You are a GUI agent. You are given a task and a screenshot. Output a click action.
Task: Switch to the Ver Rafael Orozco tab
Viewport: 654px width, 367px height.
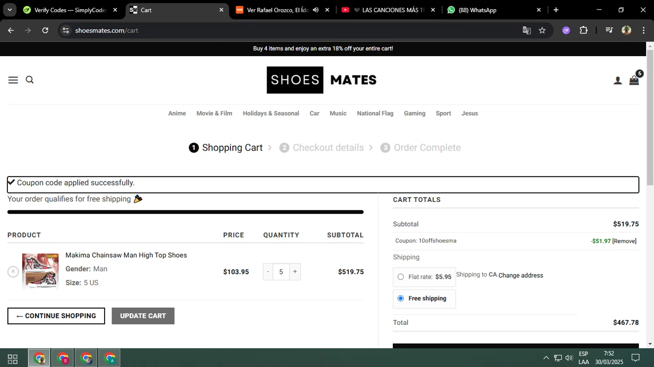pyautogui.click(x=282, y=10)
